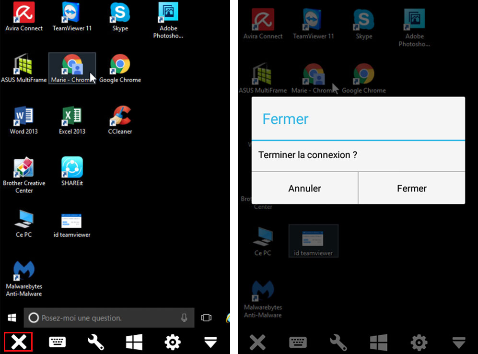
Task: Select Marie - Chrome profile shortcut on left desktop
Action: [x=72, y=68]
